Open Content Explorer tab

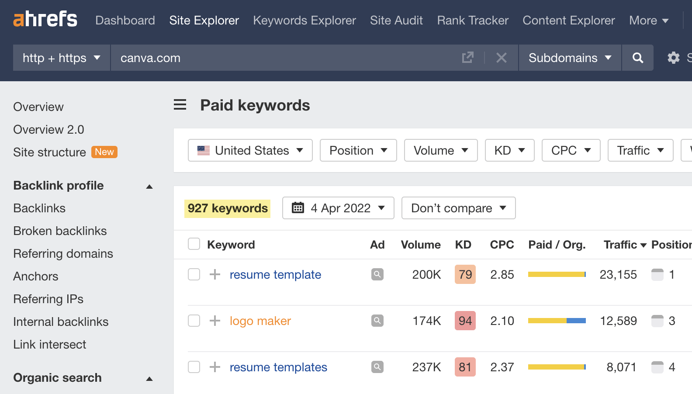tap(569, 20)
